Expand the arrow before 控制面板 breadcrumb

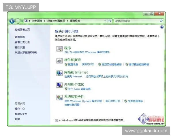pos(30,21)
